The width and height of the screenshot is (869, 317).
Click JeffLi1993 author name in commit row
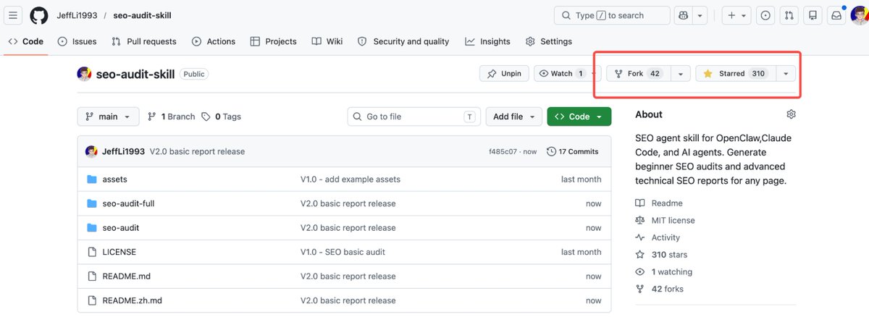(x=123, y=152)
